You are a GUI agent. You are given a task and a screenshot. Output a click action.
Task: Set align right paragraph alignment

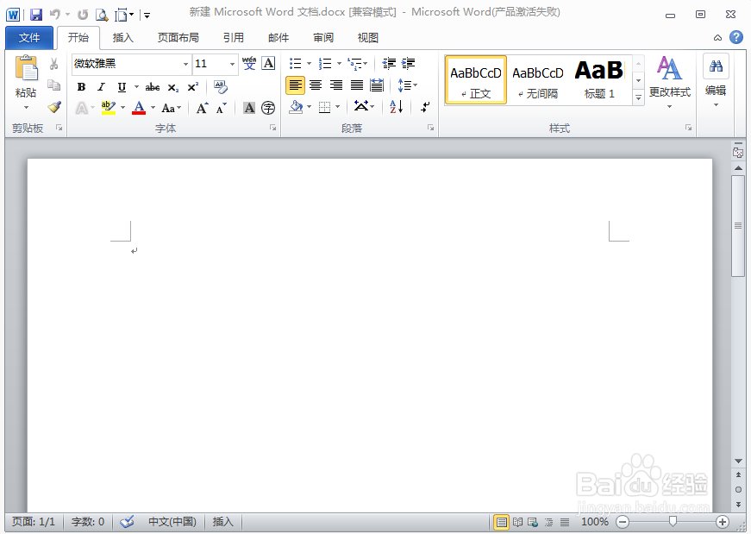tap(336, 85)
